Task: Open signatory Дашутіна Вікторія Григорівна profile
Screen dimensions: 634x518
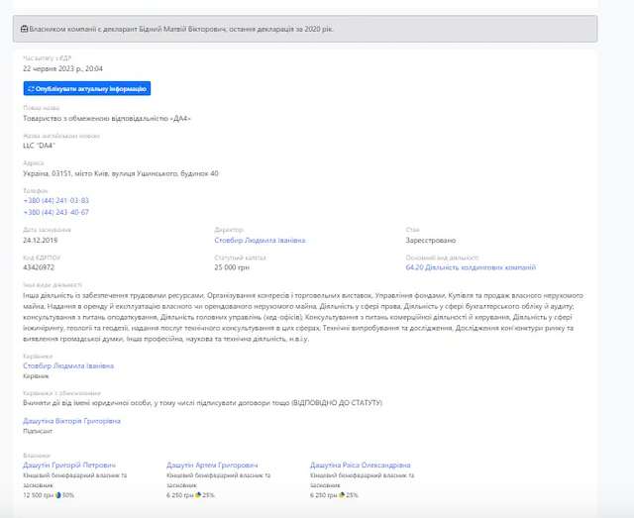Action: tap(71, 421)
